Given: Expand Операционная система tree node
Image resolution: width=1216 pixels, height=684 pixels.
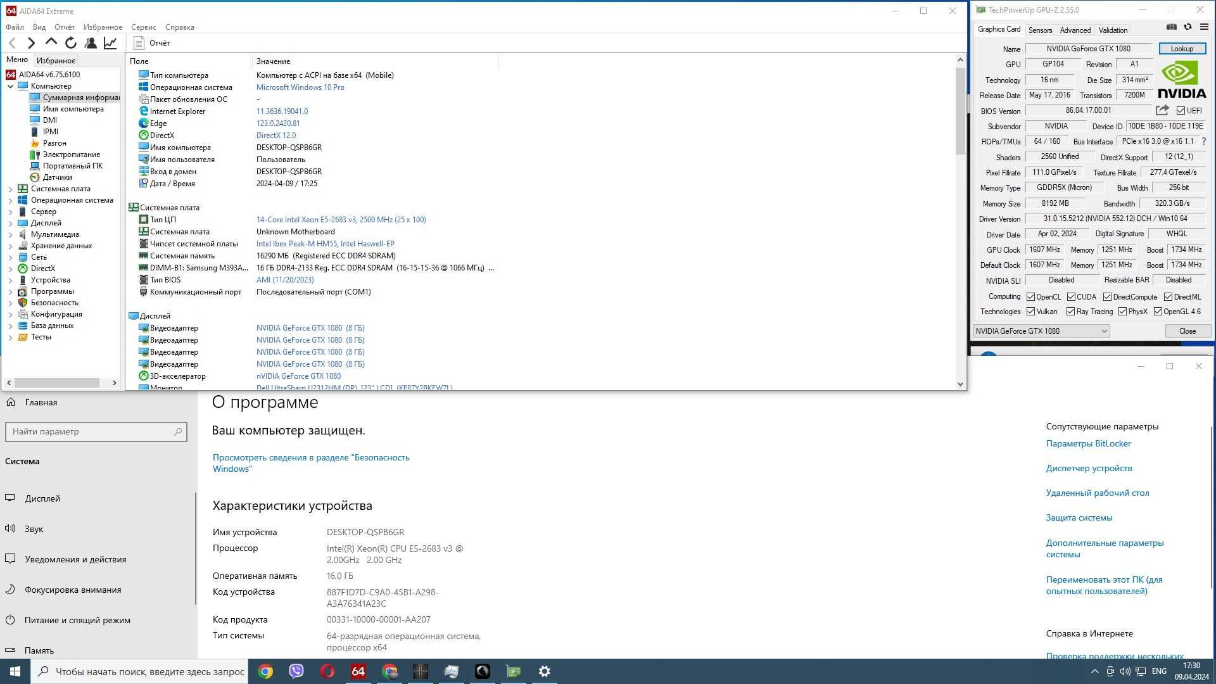Looking at the screenshot, I should pos(10,200).
